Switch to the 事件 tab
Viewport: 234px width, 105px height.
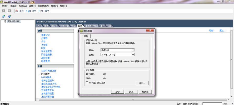pos(102,26)
